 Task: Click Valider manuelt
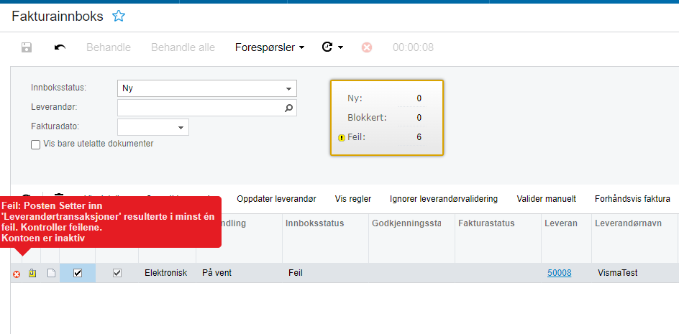(547, 199)
